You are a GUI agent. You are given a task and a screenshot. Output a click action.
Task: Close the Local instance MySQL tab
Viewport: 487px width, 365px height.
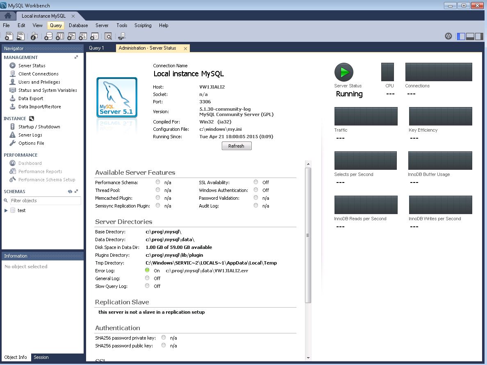click(73, 16)
